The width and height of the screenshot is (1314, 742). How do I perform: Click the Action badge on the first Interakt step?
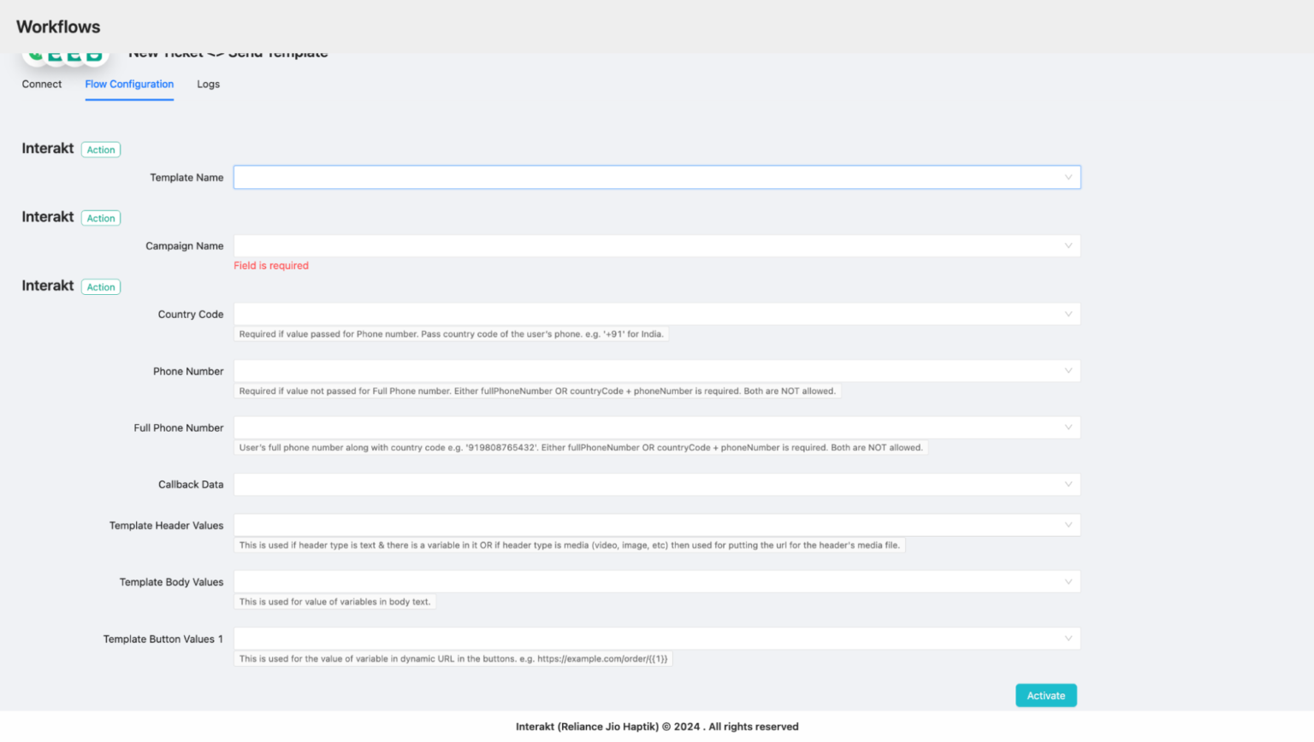[100, 149]
